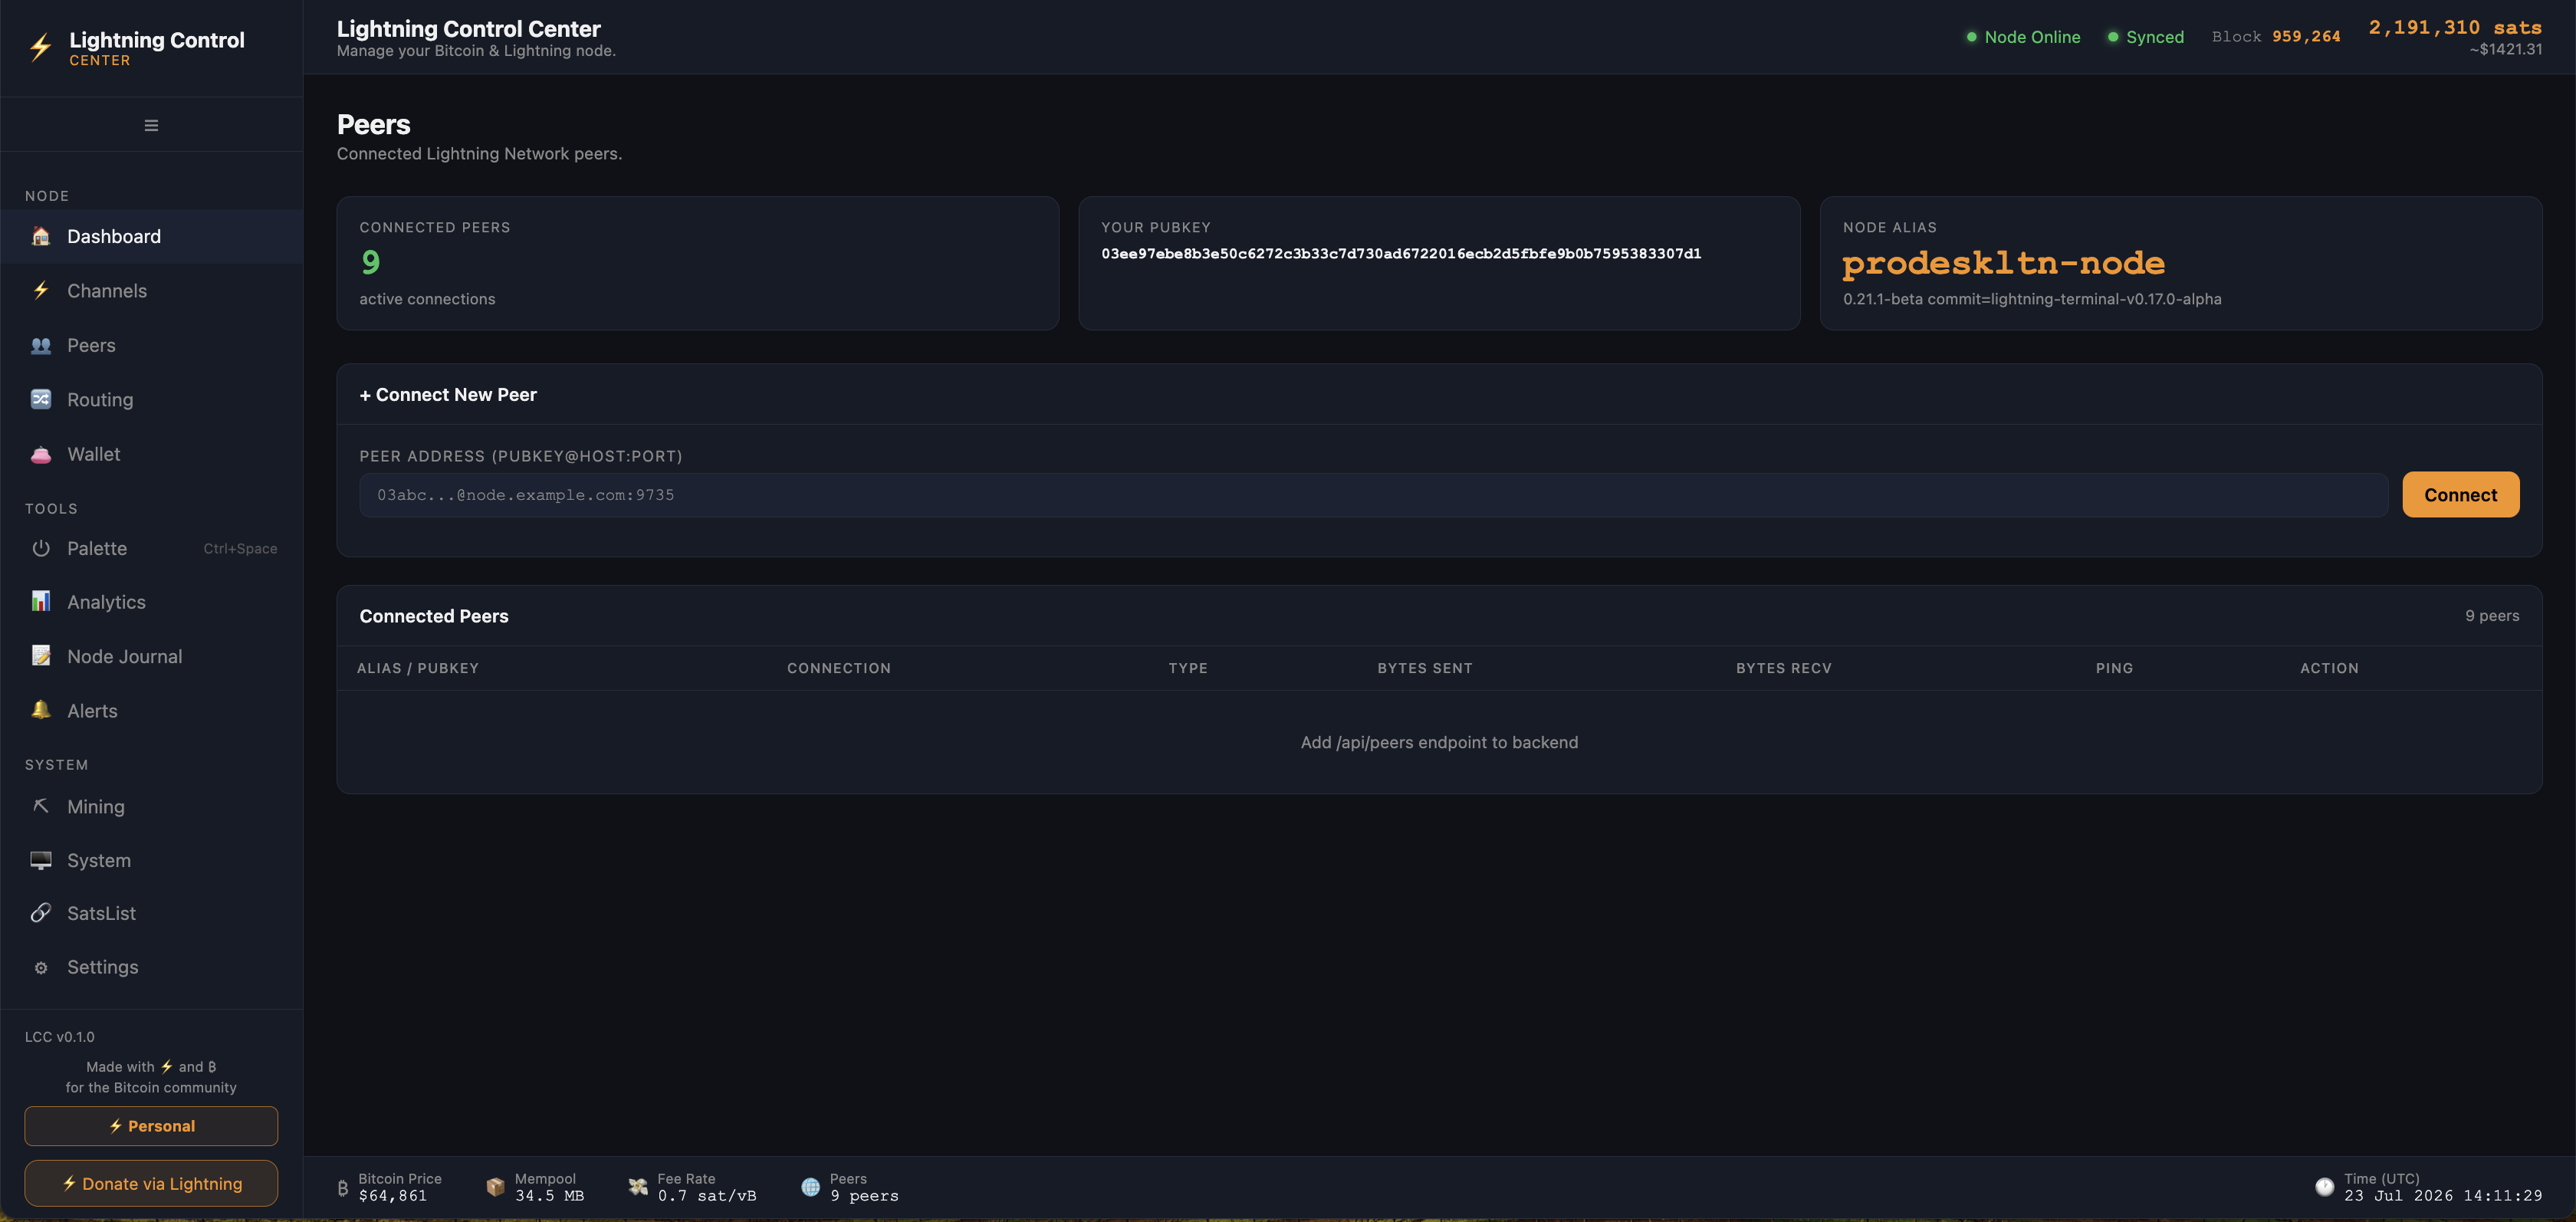Click the Peers people icon

click(41, 345)
